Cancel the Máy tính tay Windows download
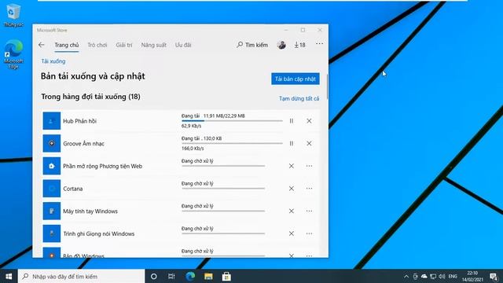 (x=292, y=211)
